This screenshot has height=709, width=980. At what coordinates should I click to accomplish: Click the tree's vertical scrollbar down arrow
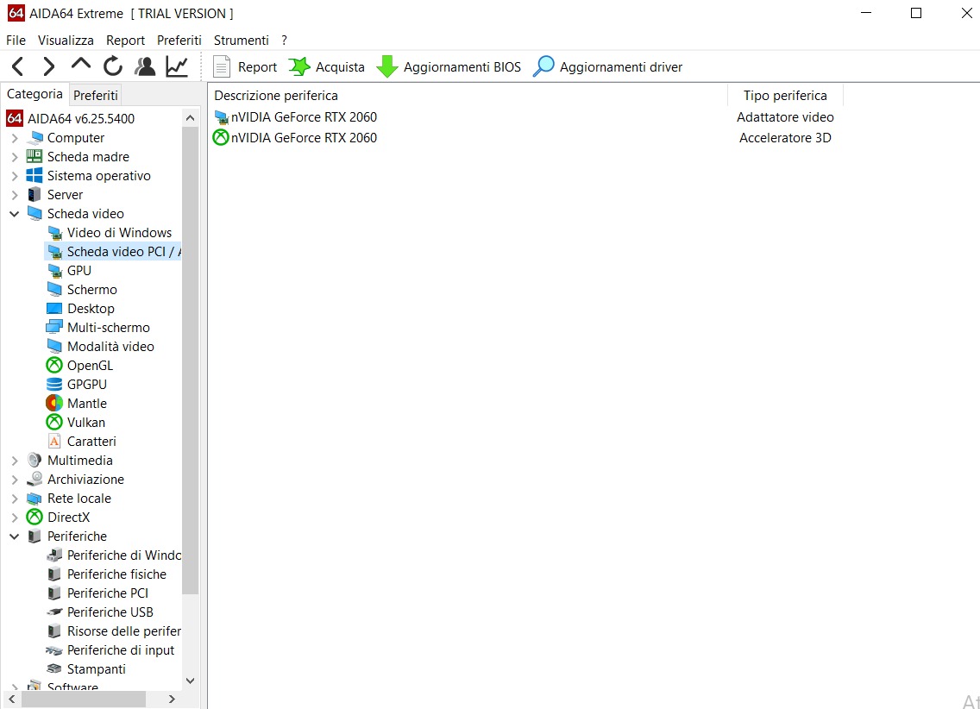coord(191,681)
